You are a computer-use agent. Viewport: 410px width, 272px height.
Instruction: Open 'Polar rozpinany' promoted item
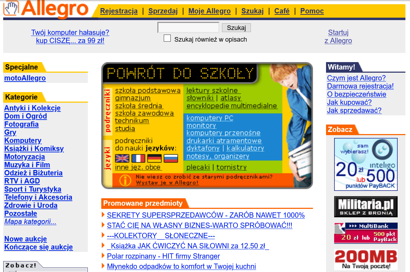tap(163, 256)
